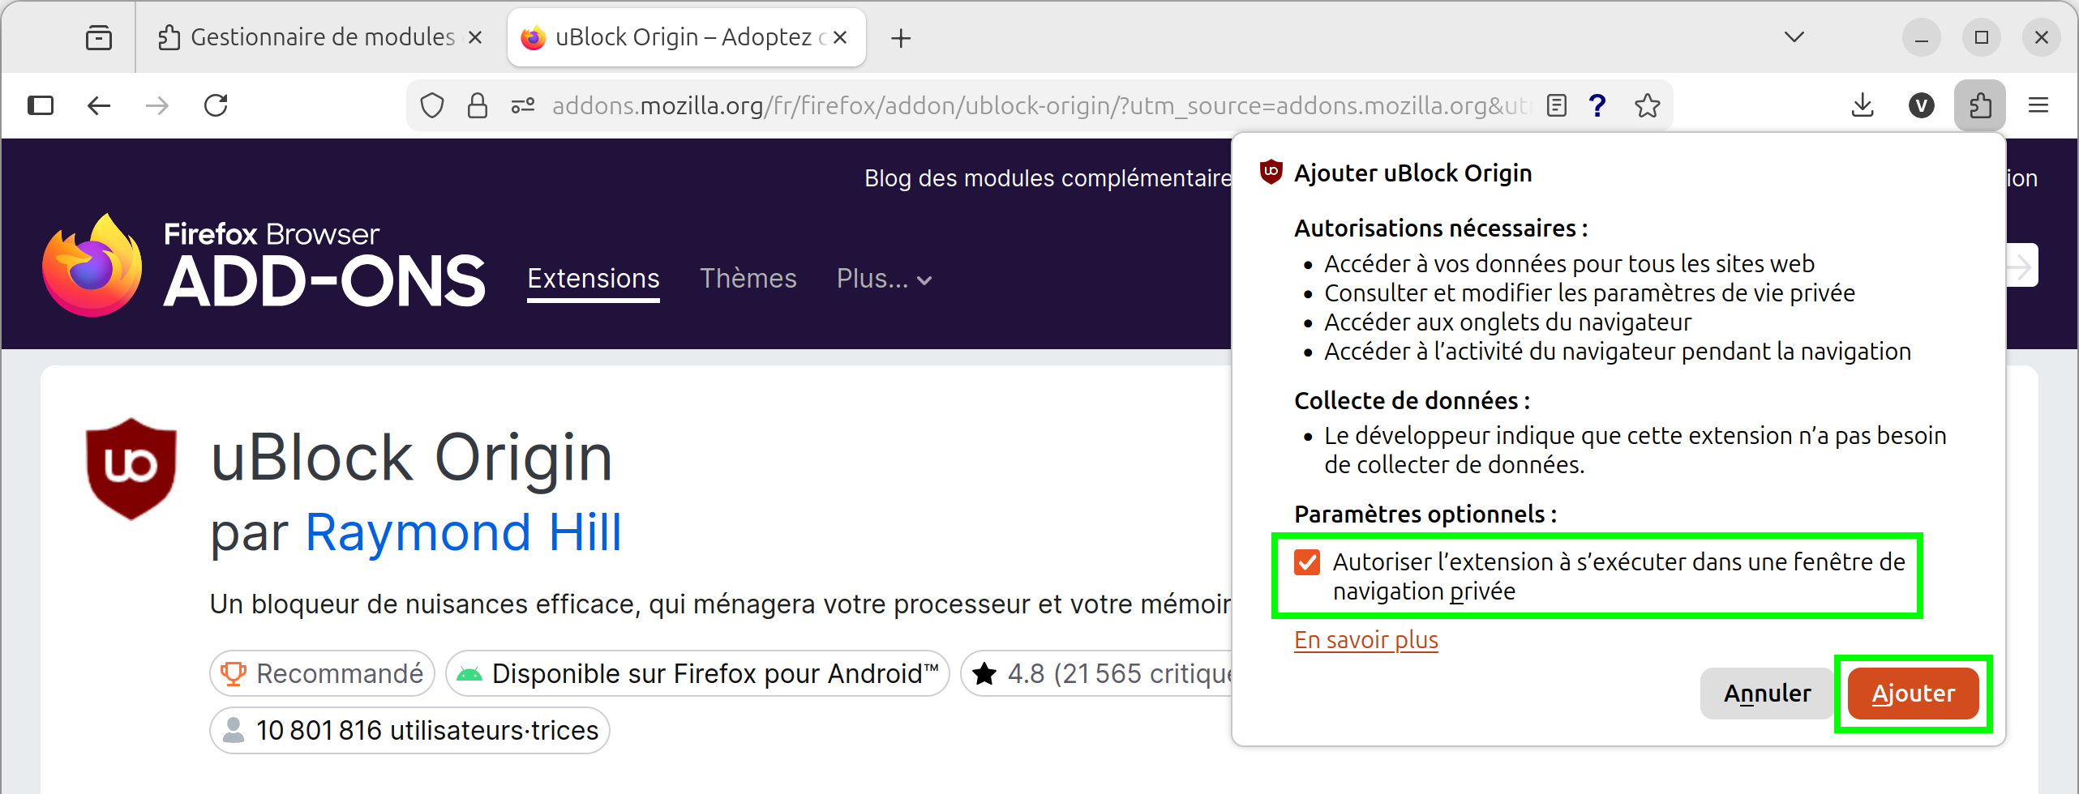The height and width of the screenshot is (794, 2079).
Task: Click the tracking protection shield icon
Action: point(432,105)
